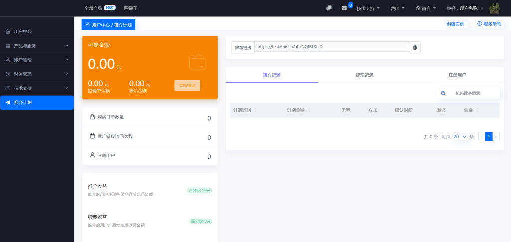Copy the referral link with copy icon
The height and width of the screenshot is (242, 511).
[x=415, y=47]
